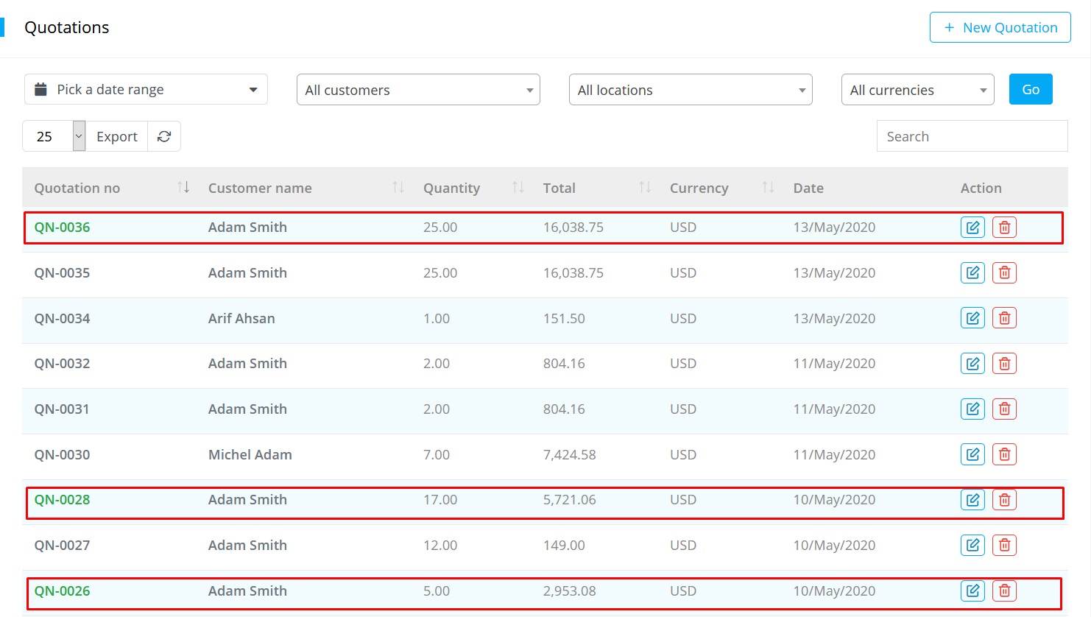
Task: Open the All locations dropdown
Action: tap(691, 90)
